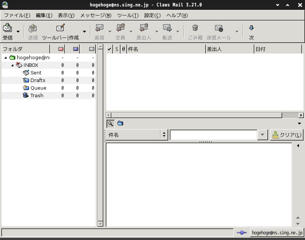
Task: Click the Forward (転送) toolbar icon
Action: [x=167, y=28]
